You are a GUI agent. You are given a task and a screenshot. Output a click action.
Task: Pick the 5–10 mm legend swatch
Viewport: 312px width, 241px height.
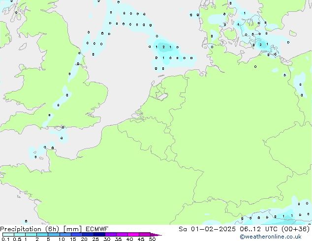tap(55, 235)
